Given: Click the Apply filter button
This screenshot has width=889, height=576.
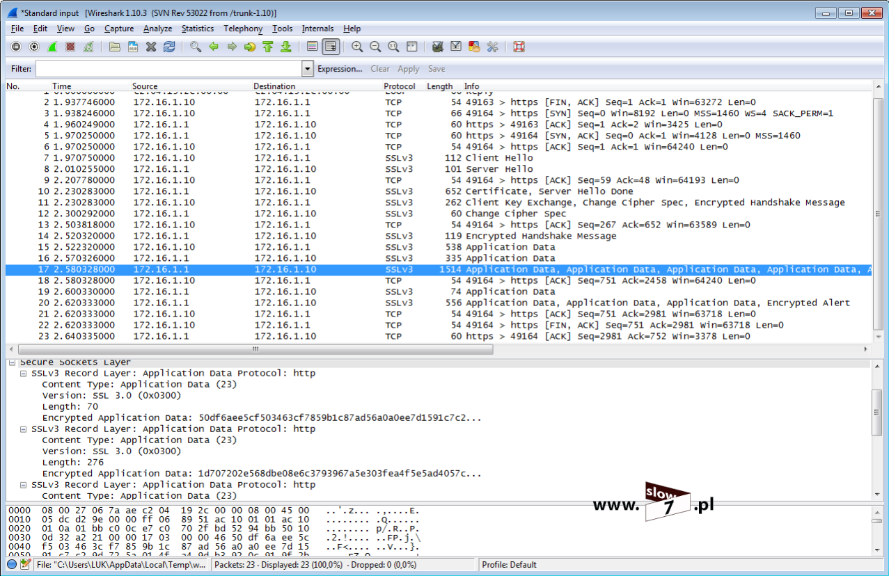Looking at the screenshot, I should (409, 69).
